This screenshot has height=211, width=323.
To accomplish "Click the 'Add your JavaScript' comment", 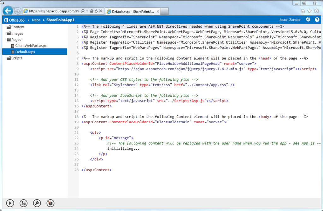I will click(144, 96).
